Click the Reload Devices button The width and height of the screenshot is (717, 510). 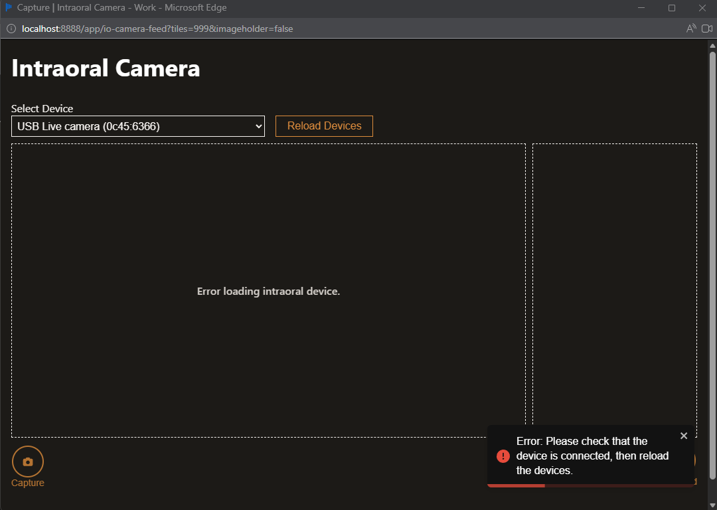(x=324, y=126)
